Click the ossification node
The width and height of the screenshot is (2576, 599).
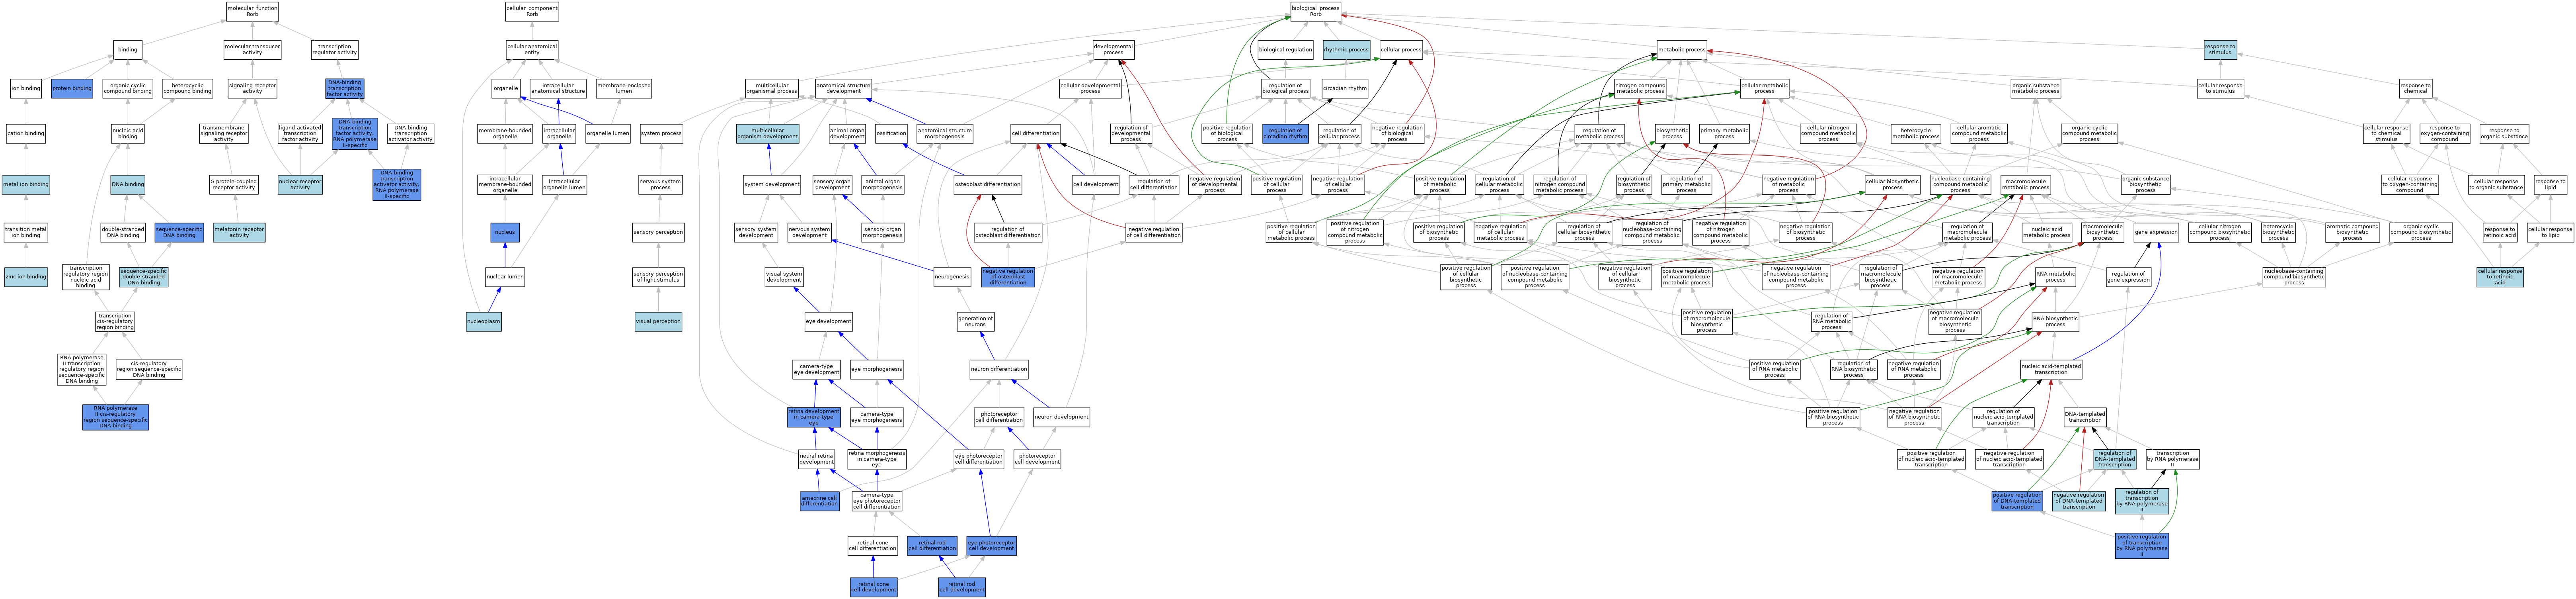click(891, 133)
